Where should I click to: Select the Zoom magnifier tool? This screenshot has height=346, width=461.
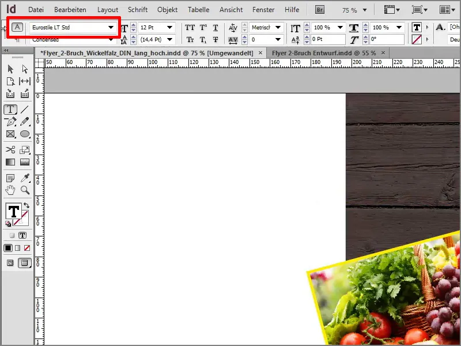point(25,190)
